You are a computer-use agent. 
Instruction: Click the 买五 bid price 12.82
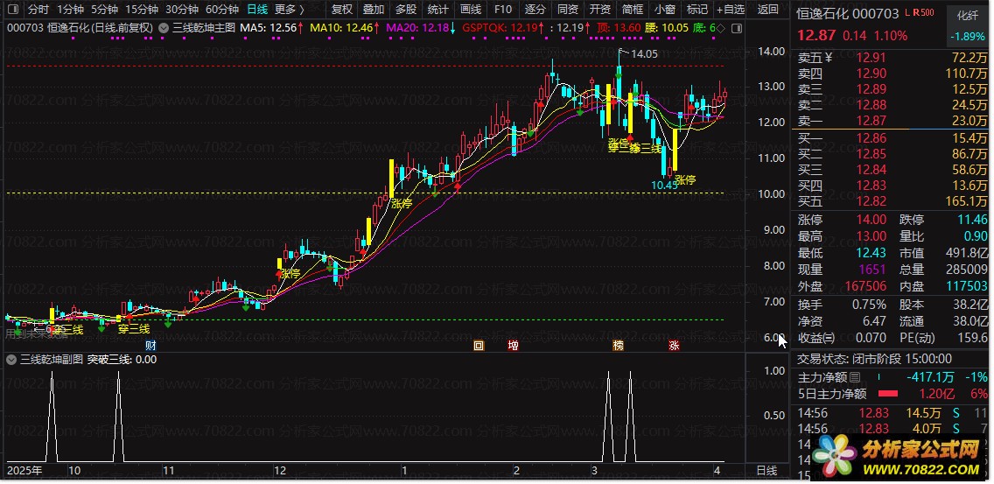coord(871,201)
